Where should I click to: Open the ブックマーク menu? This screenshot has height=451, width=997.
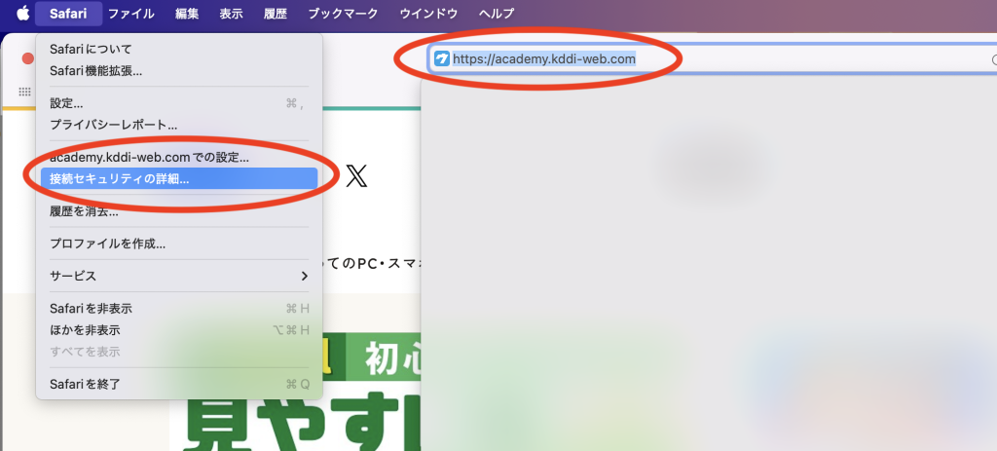tap(342, 14)
